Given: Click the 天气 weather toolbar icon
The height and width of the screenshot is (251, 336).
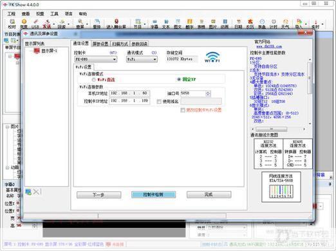Looking at the screenshot, I should 285,24.
